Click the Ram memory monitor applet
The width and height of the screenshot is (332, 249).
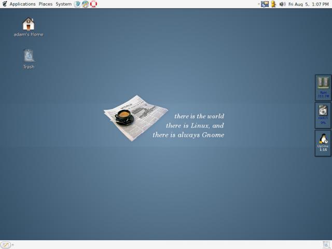pos(323,88)
